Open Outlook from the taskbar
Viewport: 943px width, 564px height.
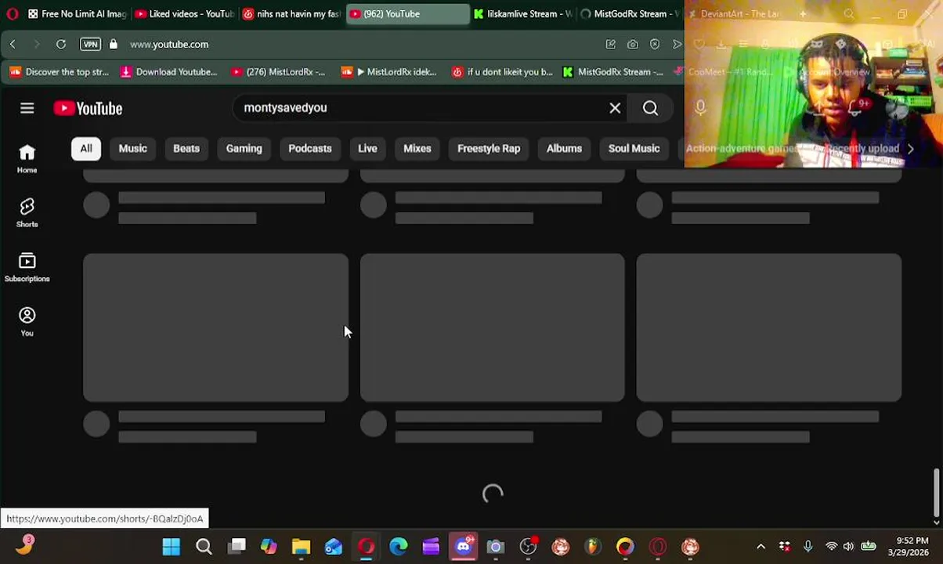click(334, 547)
